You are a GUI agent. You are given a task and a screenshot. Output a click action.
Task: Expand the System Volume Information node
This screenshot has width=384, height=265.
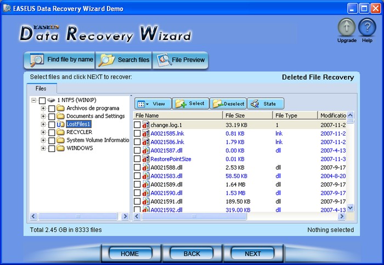tap(43, 140)
